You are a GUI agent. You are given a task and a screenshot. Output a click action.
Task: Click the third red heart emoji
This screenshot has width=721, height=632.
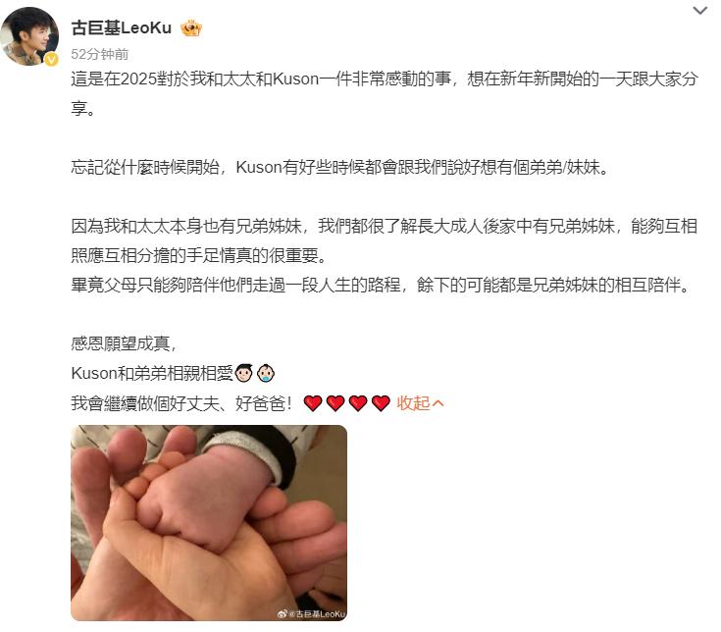pyautogui.click(x=358, y=403)
